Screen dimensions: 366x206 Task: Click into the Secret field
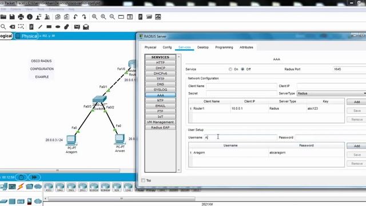[x=241, y=93]
